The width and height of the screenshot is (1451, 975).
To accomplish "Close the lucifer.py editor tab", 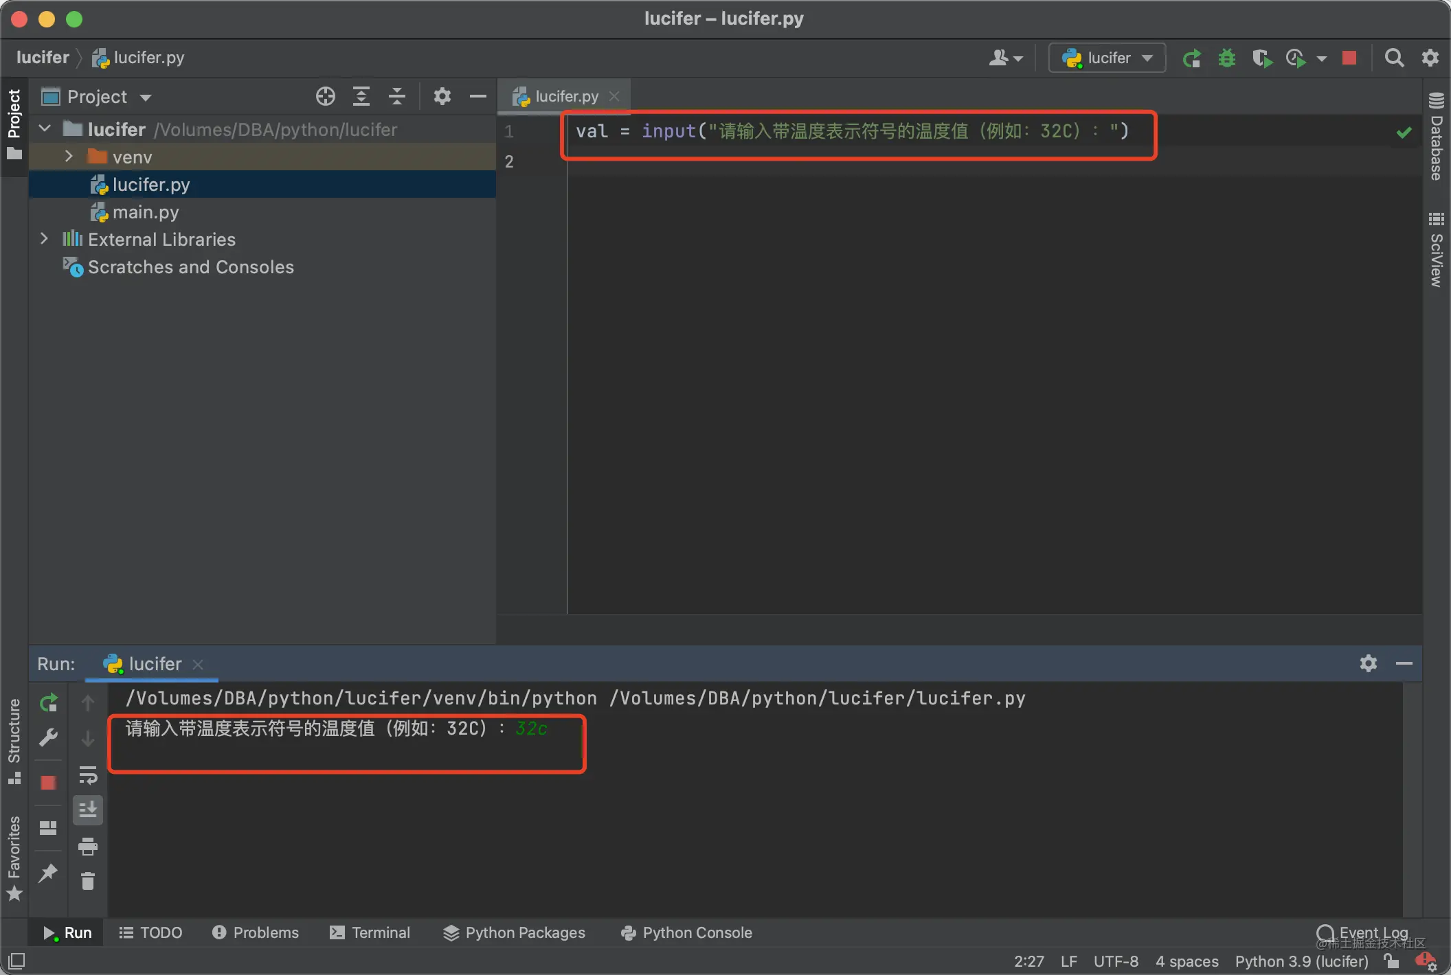I will pos(615,97).
